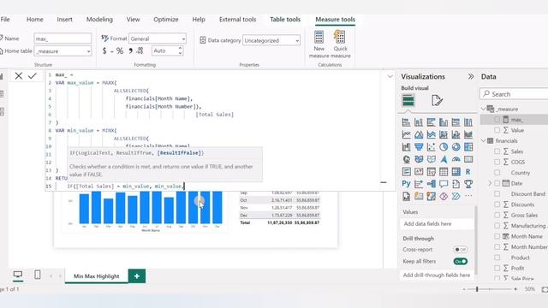Screen dimensions: 548x308
Task: Open the Home ribbon tab
Action: (x=35, y=20)
